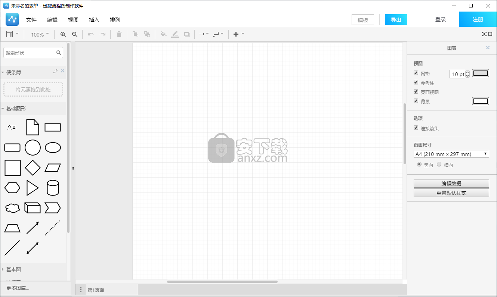Open the 排列 menu
The image size is (497, 297).
(x=115, y=20)
